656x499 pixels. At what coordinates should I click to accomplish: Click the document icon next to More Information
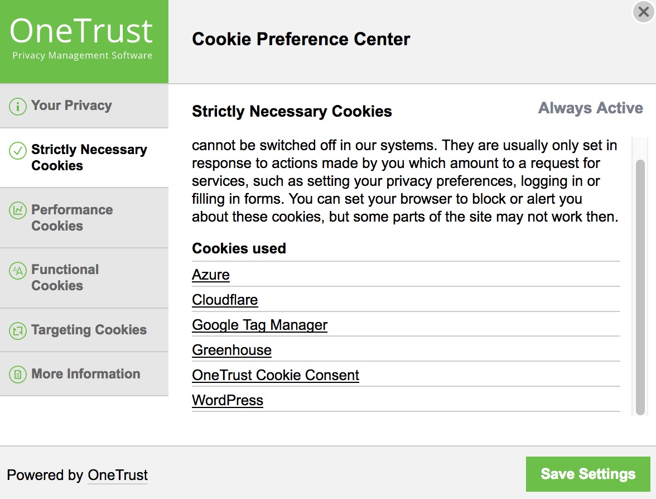17,374
